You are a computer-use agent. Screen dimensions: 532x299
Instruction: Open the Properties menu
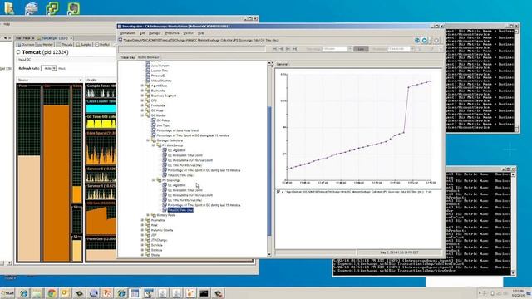pos(172,33)
